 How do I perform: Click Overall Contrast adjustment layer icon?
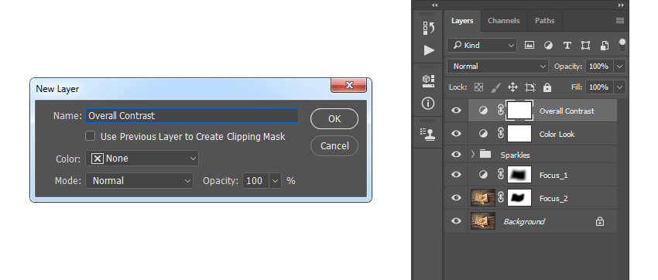point(483,111)
